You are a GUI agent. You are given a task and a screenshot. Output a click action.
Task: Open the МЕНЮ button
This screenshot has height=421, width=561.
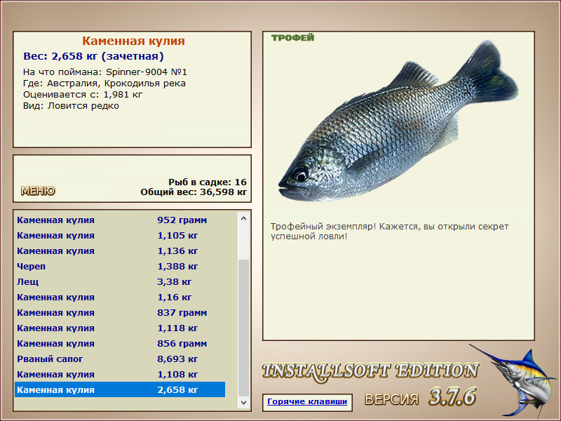(38, 191)
